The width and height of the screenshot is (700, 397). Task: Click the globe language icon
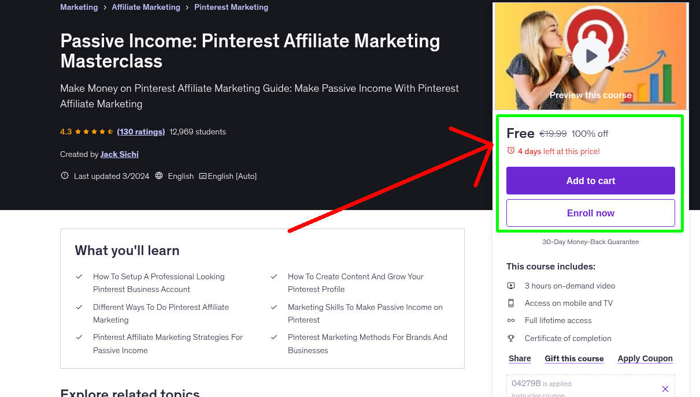[160, 176]
